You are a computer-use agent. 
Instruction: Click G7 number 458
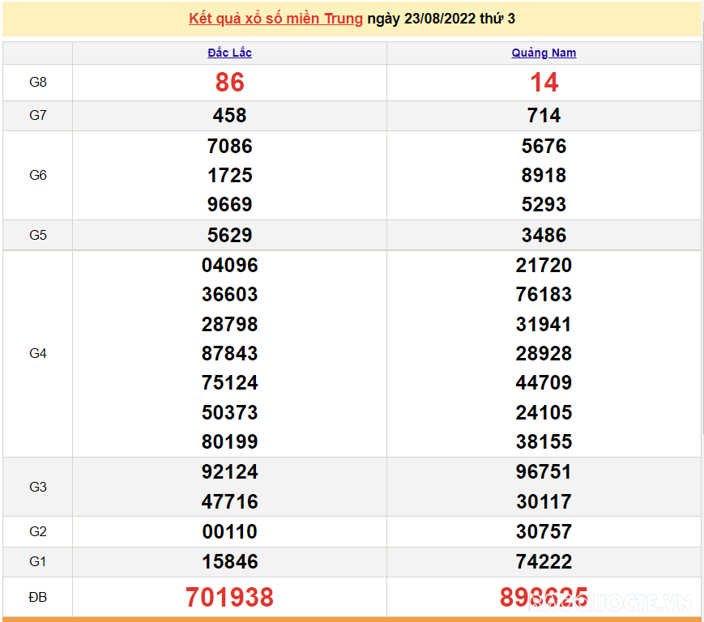tap(229, 116)
